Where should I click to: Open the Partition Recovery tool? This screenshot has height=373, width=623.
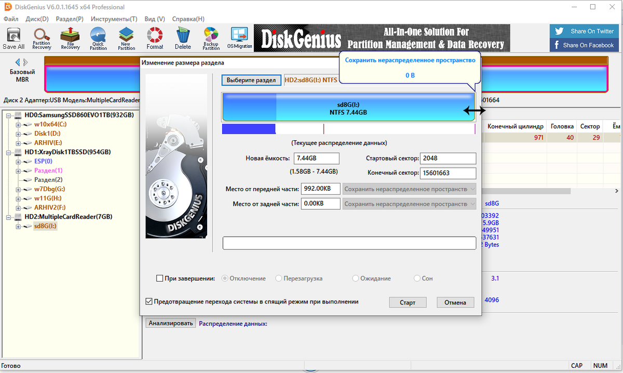coord(42,38)
